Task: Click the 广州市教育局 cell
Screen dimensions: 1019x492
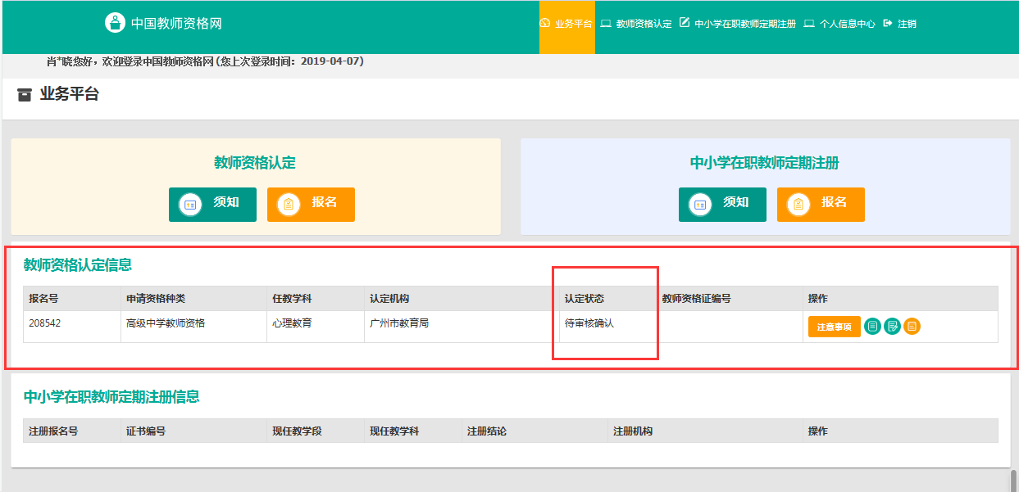Action: click(399, 323)
